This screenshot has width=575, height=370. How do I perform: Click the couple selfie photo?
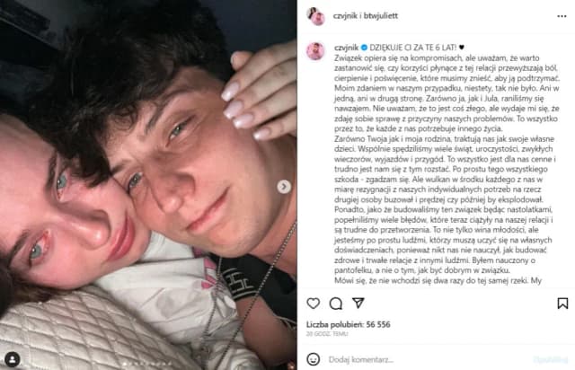[x=148, y=185]
